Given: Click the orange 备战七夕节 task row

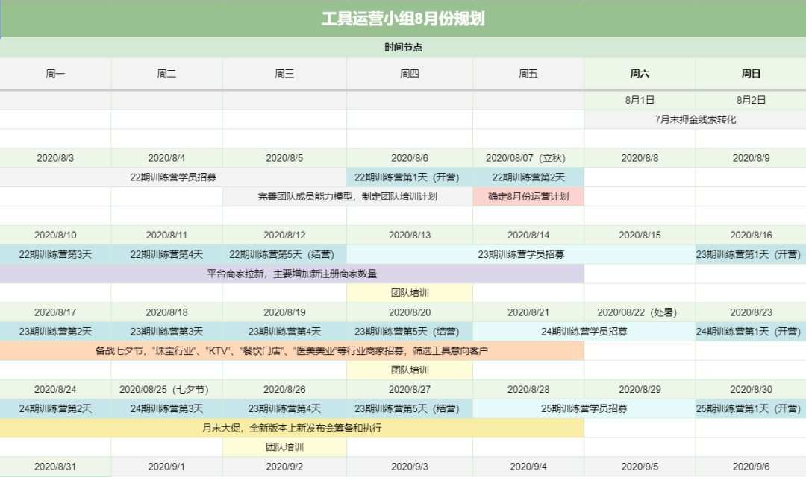Looking at the screenshot, I should click(x=292, y=350).
